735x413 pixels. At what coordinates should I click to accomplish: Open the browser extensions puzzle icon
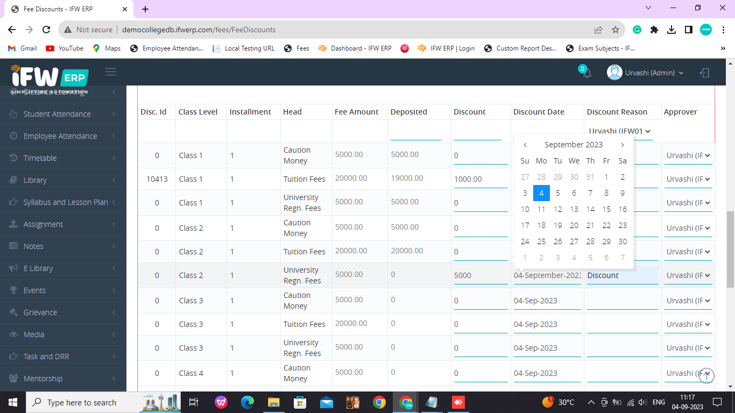[x=654, y=30]
